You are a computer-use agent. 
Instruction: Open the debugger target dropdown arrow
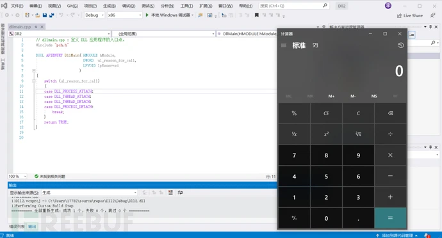[193, 15]
